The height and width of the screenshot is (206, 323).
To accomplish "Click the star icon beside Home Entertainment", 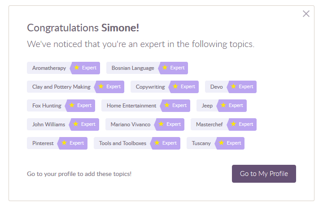I will (167, 106).
